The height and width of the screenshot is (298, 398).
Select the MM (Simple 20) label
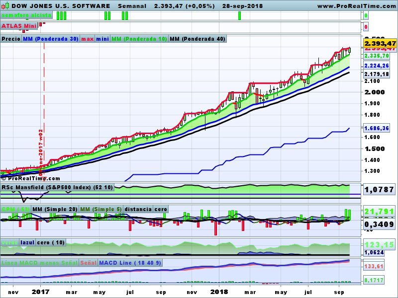point(55,209)
